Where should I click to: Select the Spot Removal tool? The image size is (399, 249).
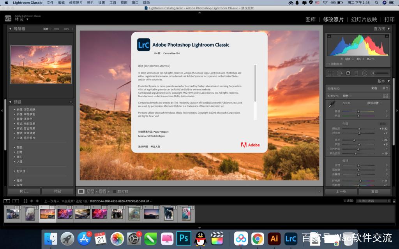tap(340, 73)
